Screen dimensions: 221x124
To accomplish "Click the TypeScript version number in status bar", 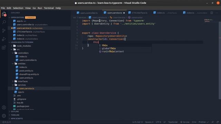I will pyautogui.click(x=194, y=122).
